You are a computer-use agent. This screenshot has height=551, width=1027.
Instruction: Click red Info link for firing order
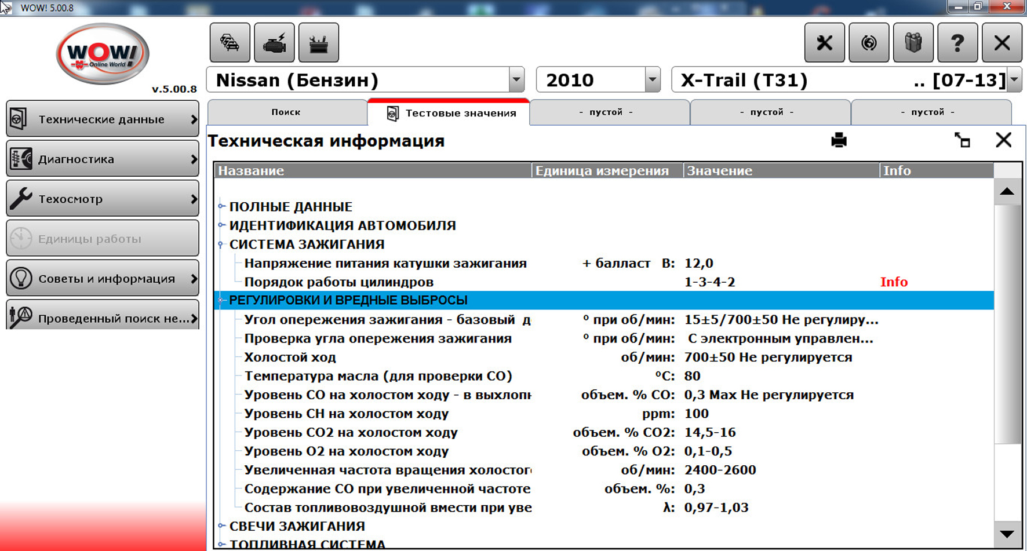(x=893, y=282)
